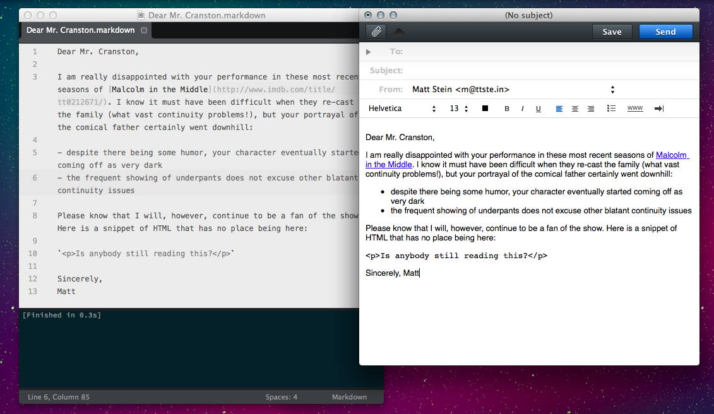The height and width of the screenshot is (414, 714).
Task: Open the text color swatch
Action: click(485, 109)
